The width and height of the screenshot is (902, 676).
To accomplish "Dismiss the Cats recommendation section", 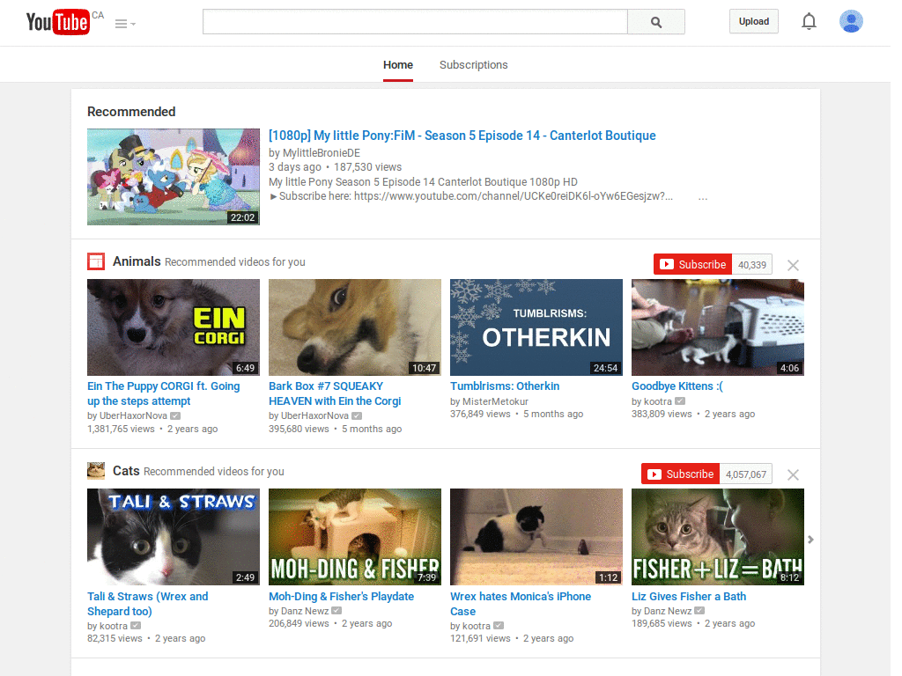I will click(793, 474).
